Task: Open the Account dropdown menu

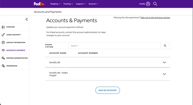Action: click(93, 4)
